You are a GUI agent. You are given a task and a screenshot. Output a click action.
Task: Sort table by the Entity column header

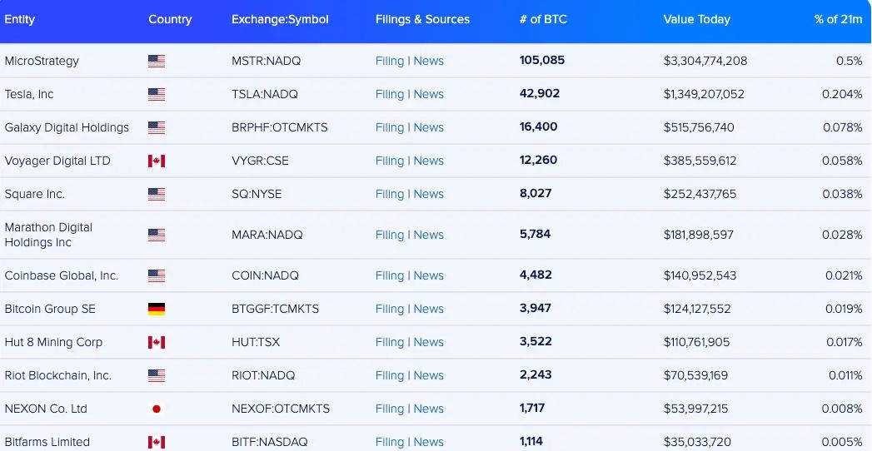[19, 19]
